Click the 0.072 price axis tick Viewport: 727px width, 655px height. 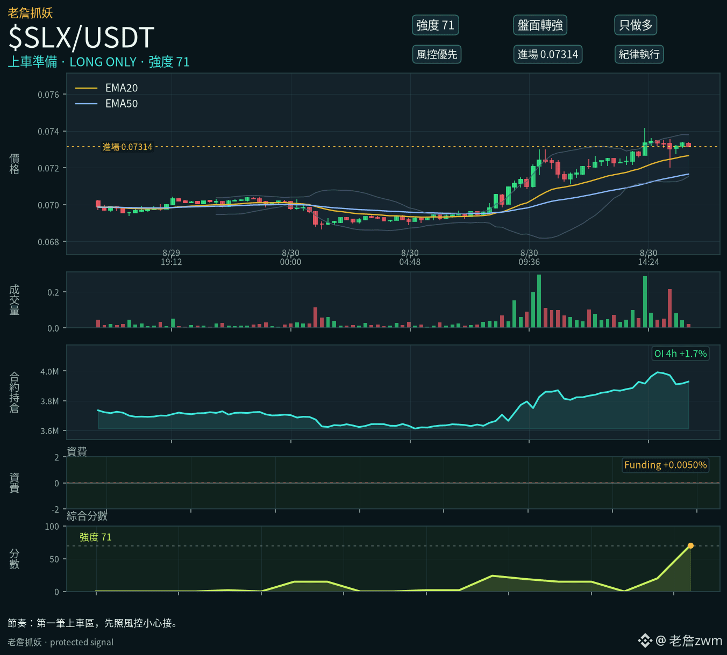coord(48,168)
